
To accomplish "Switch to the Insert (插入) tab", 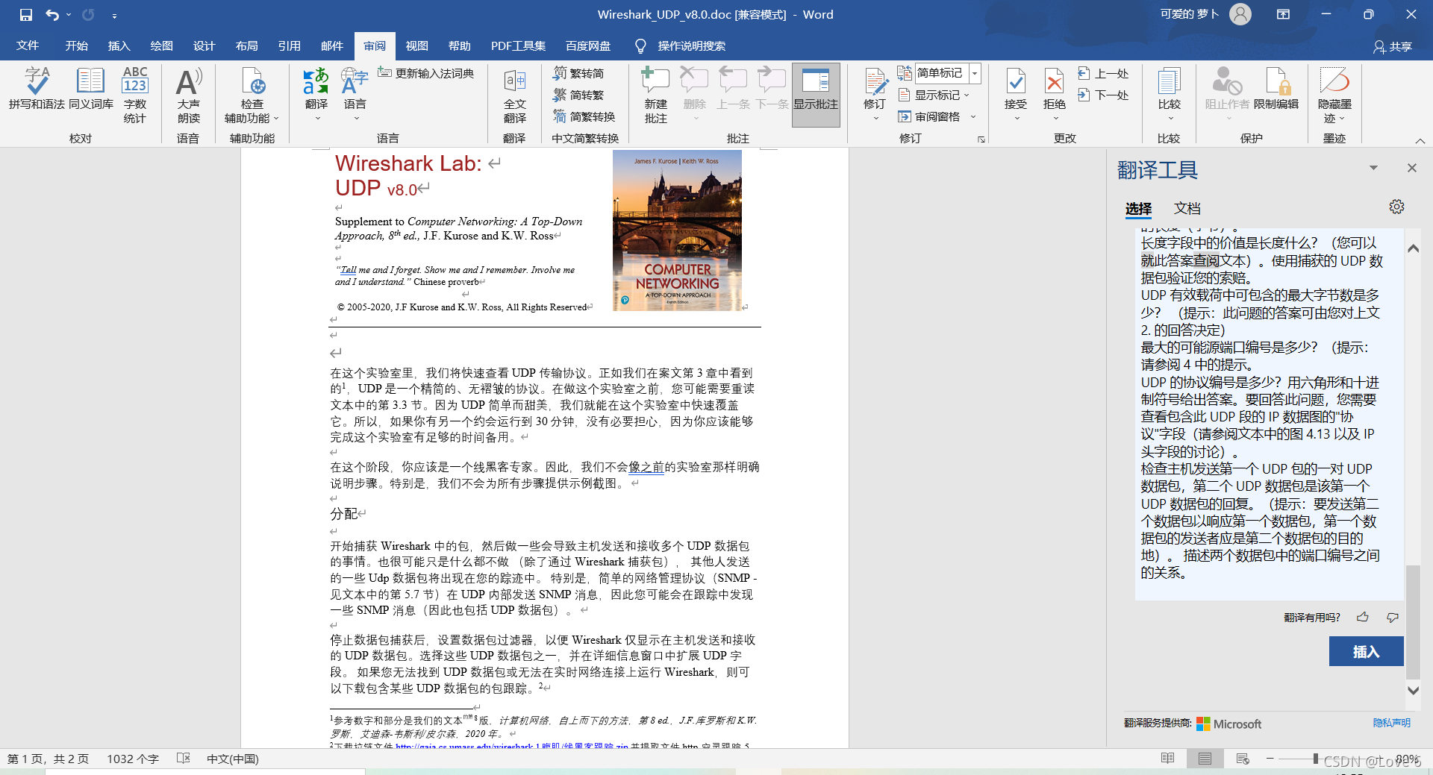I will tap(119, 46).
